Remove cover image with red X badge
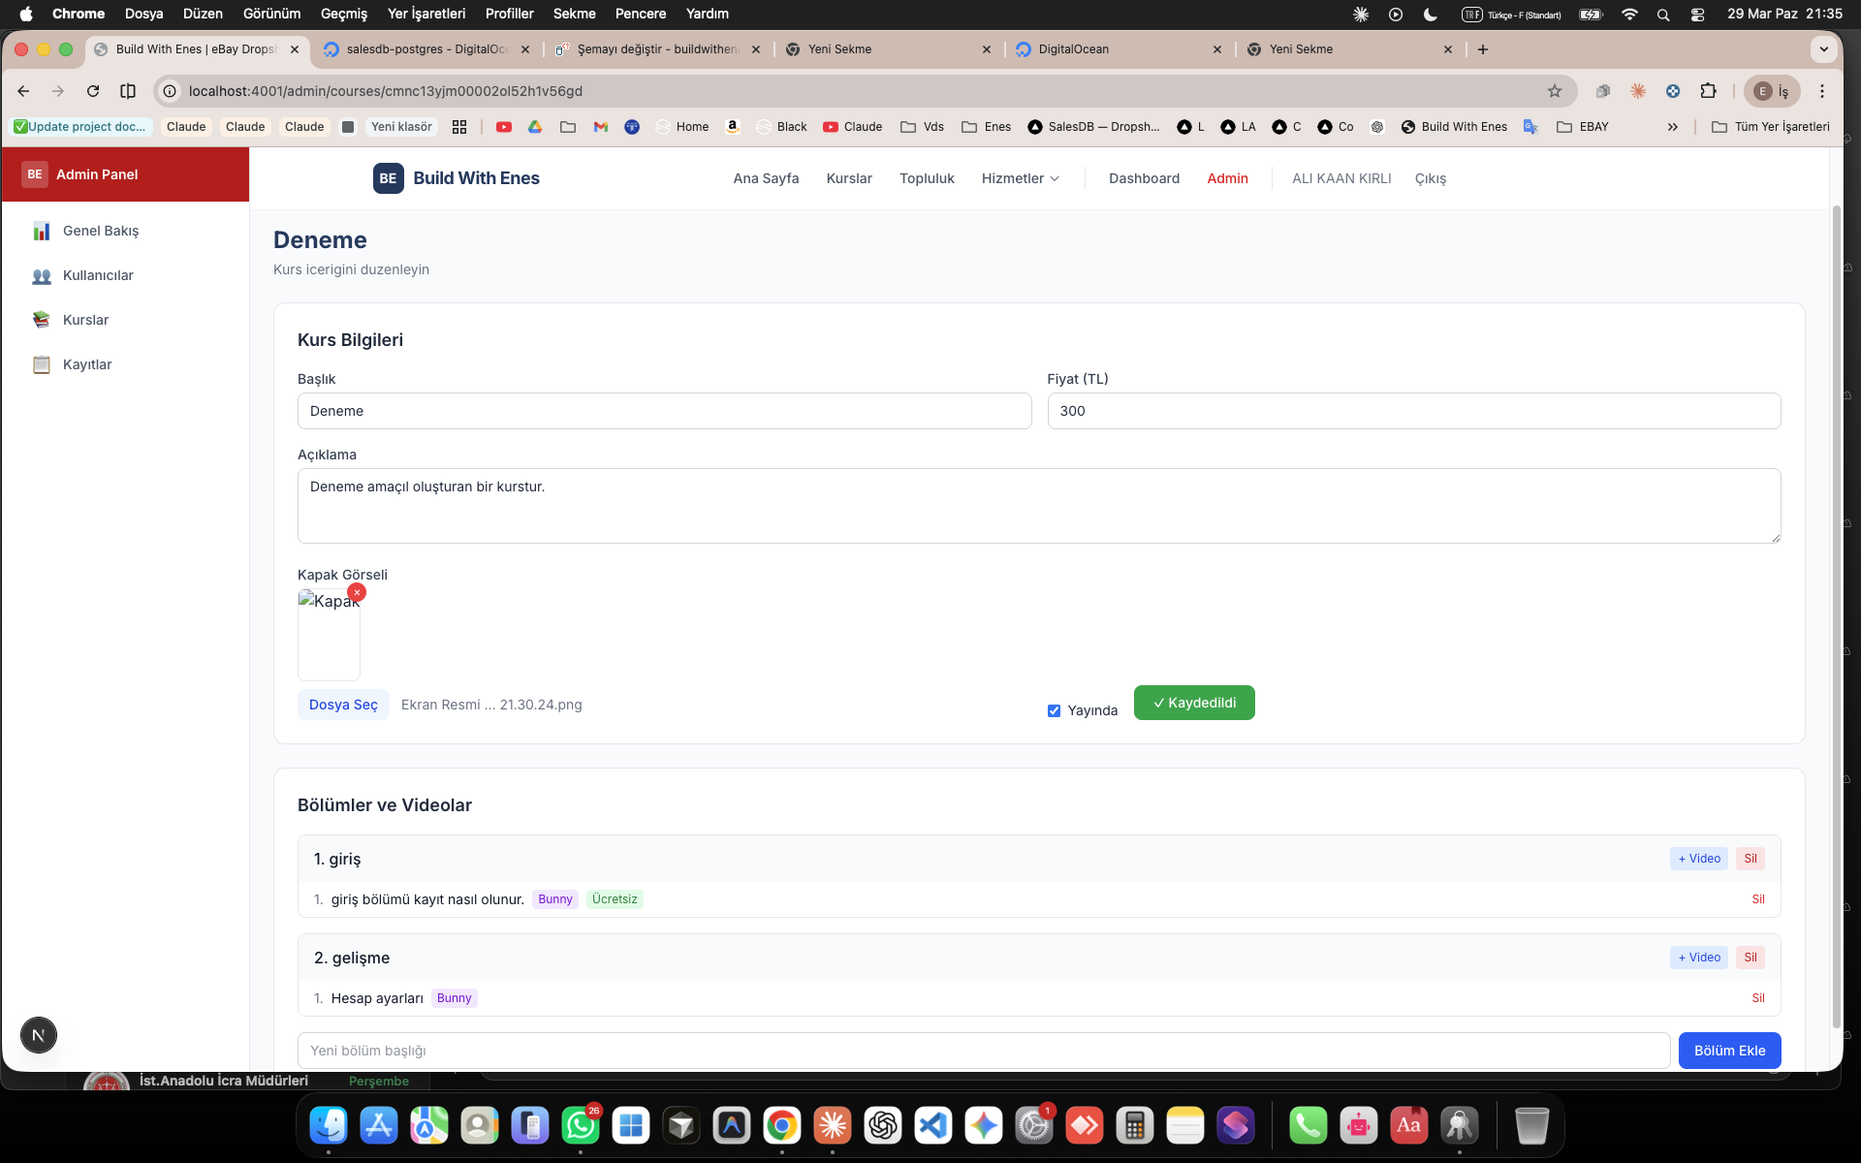The height and width of the screenshot is (1163, 1861). tap(357, 592)
